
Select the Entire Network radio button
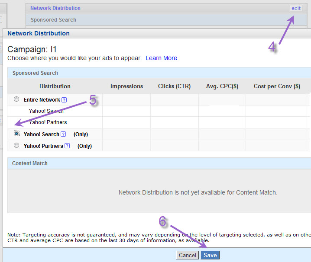tap(16, 99)
